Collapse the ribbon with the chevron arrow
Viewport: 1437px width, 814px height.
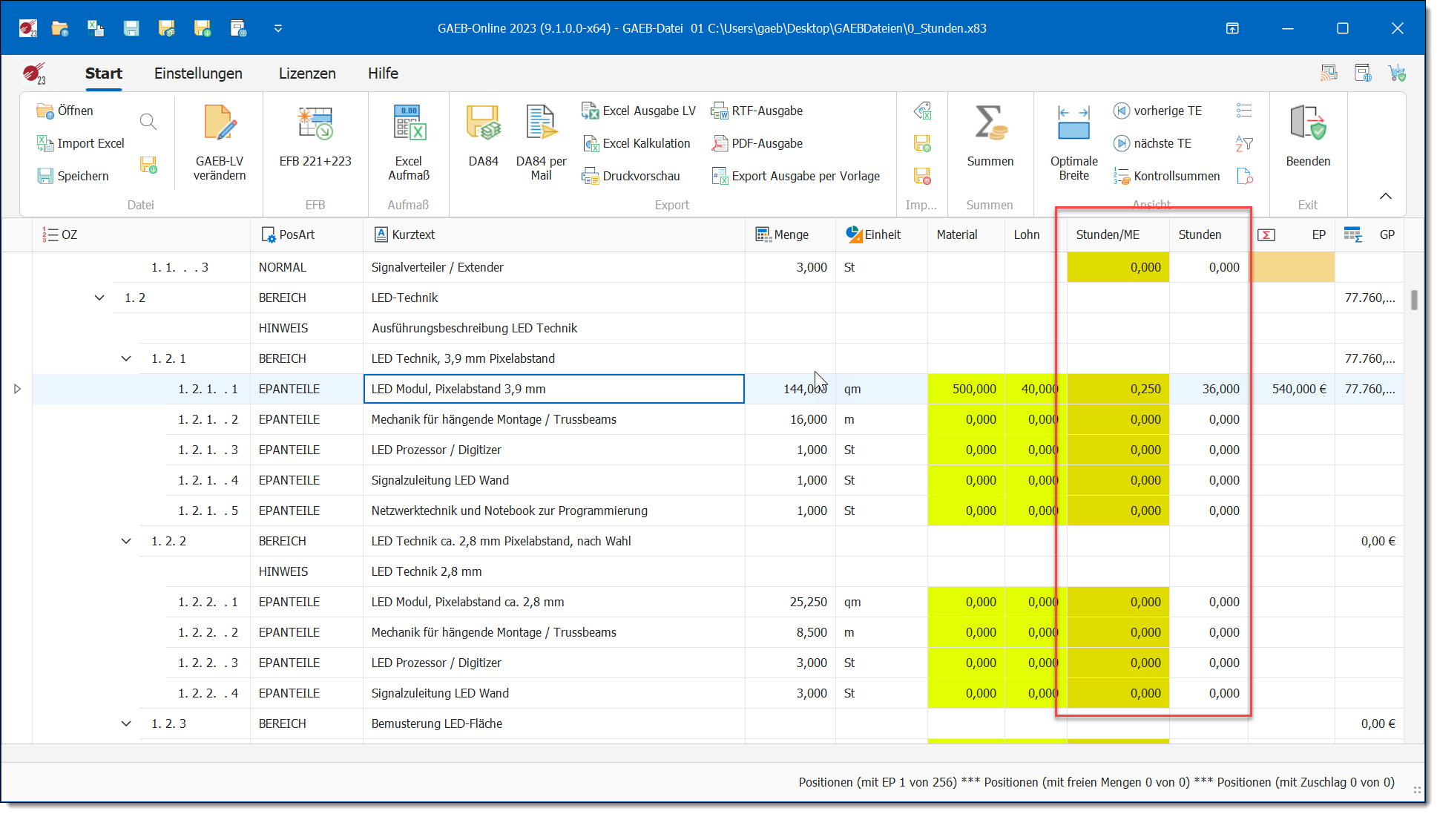[1385, 197]
